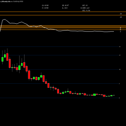126x126 pixels.
Task: Click the '20' axis label
Action: (x=121, y=17)
